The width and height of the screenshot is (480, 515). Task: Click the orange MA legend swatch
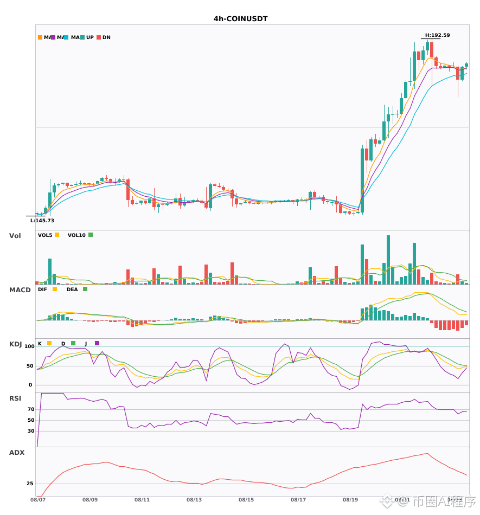[x=40, y=37]
